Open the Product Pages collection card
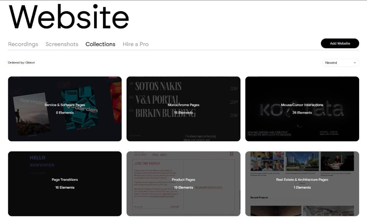367x222 pixels. click(183, 184)
